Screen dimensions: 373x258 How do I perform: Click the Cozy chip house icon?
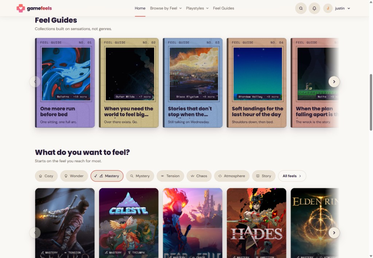[40, 176]
